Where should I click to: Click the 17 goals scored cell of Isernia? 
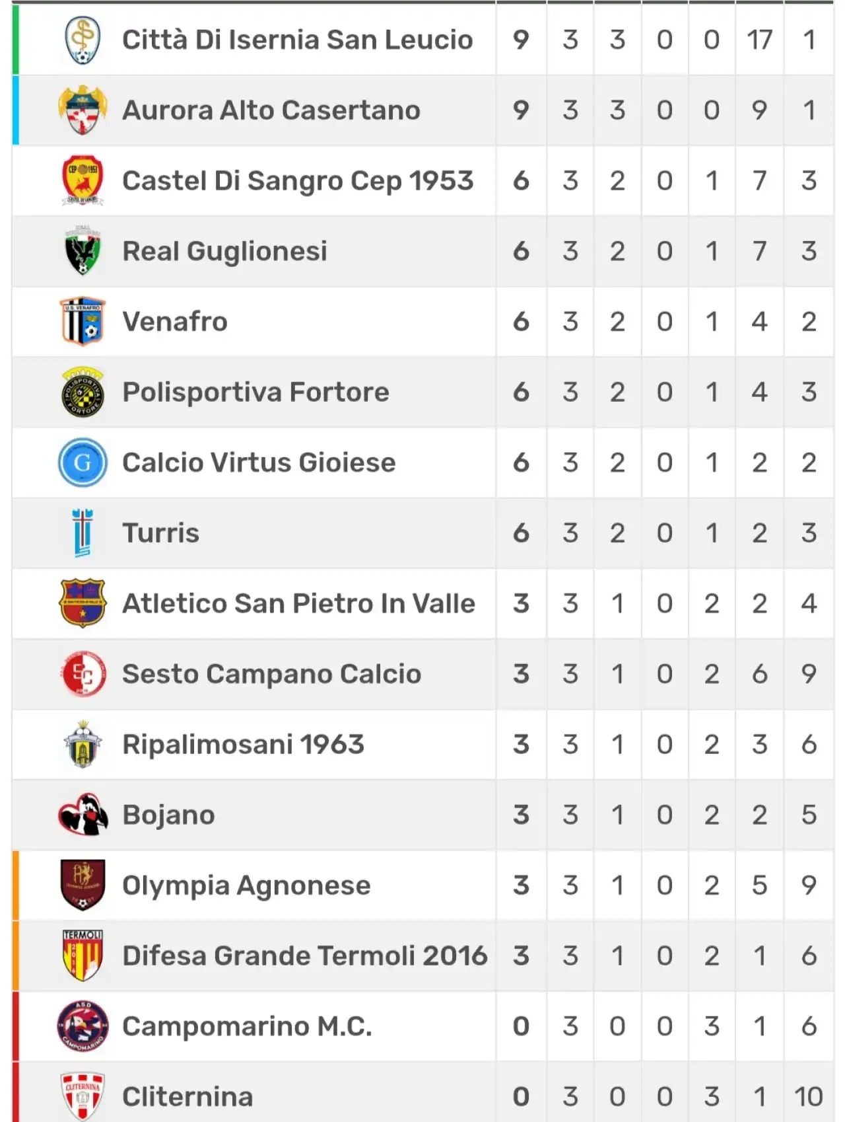[759, 40]
